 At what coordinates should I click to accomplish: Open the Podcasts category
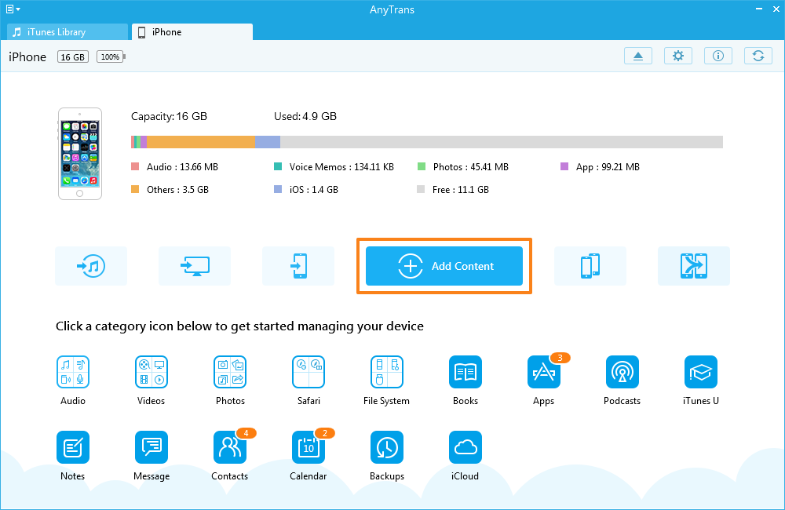(622, 372)
